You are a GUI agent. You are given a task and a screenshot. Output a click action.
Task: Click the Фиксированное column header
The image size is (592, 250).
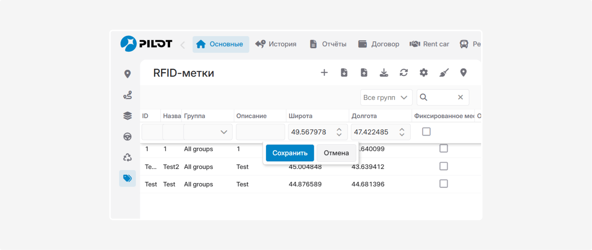(x=444, y=116)
